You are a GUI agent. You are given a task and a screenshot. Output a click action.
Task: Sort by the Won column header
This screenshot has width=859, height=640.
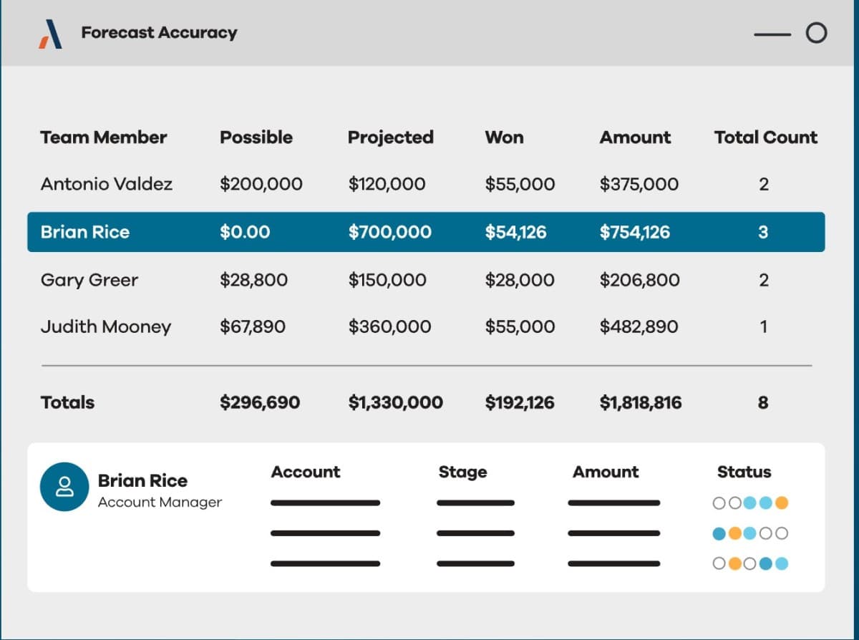coord(504,137)
